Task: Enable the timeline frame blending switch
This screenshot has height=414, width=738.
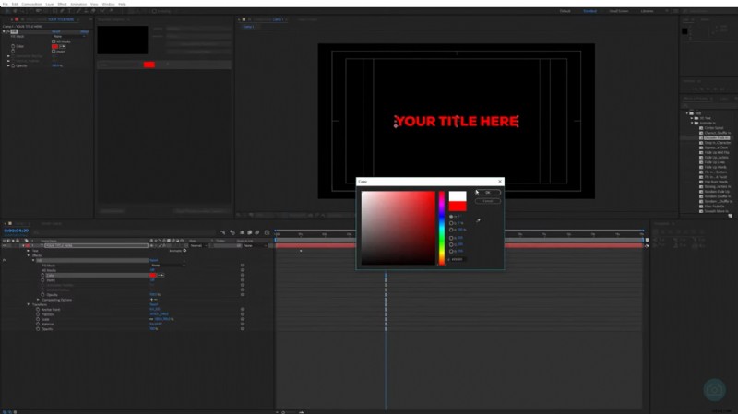Action: (x=249, y=232)
